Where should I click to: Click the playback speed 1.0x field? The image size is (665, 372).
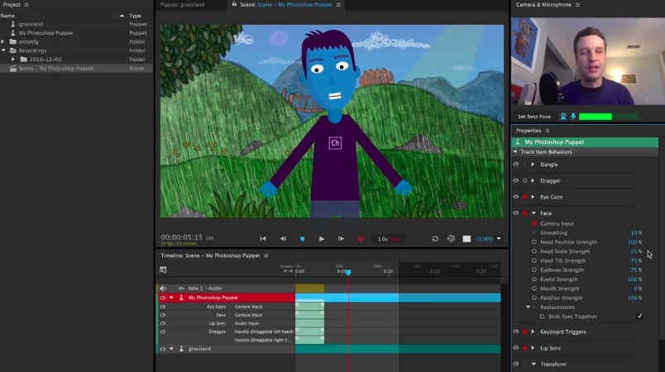(x=383, y=239)
